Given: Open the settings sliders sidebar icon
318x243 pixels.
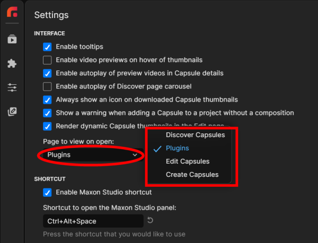Looking at the screenshot, I should (12, 87).
